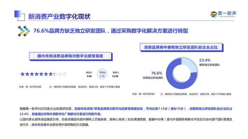This screenshot has width=248, height=139.
Task: Click the 新消费产业数字化现状 page title
Action: tap(59, 17)
